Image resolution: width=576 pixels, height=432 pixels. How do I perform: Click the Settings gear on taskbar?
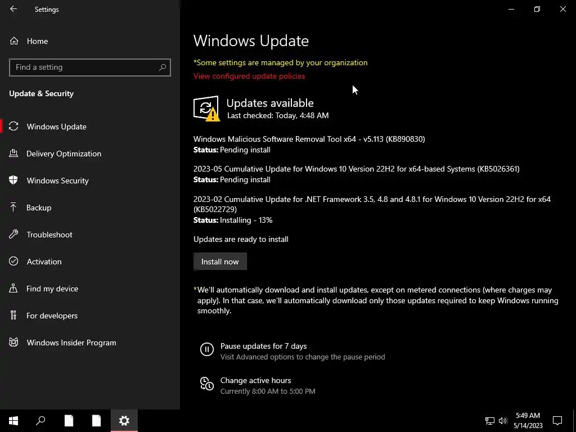tap(124, 421)
